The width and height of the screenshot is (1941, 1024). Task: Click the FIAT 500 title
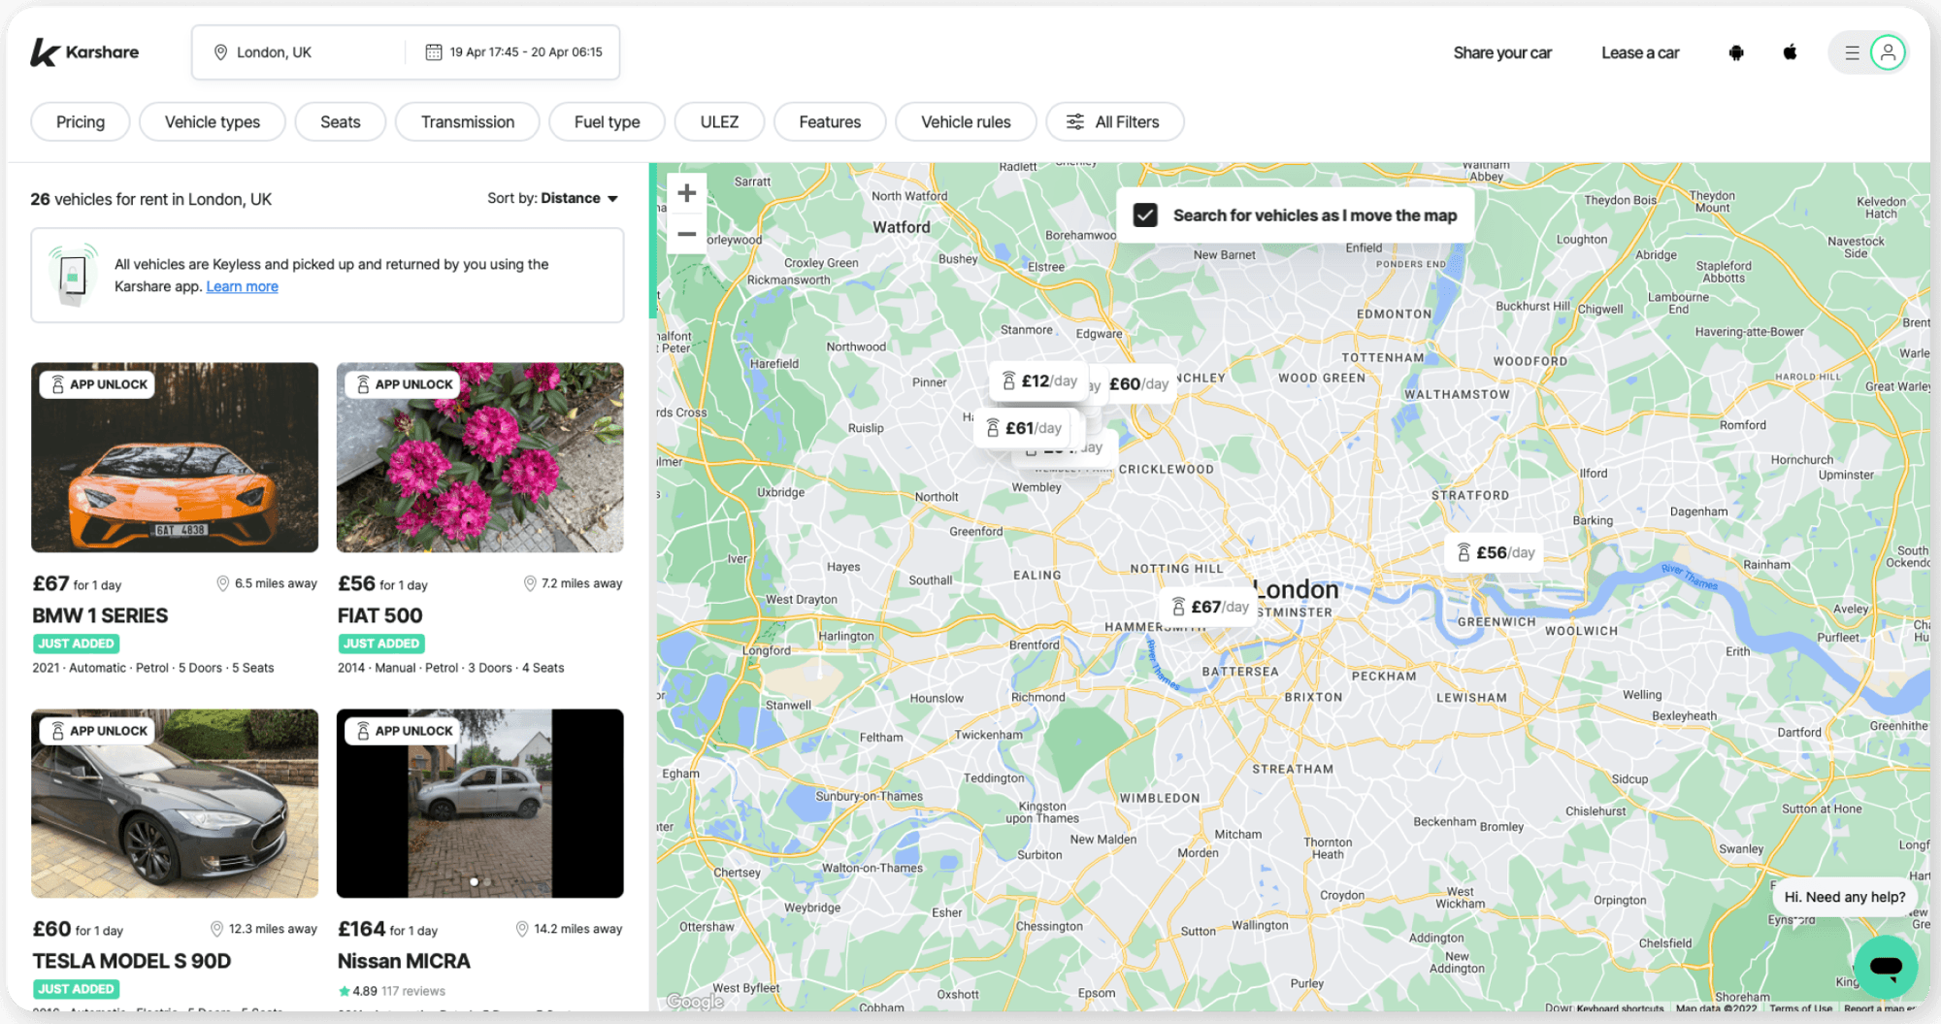coord(379,615)
